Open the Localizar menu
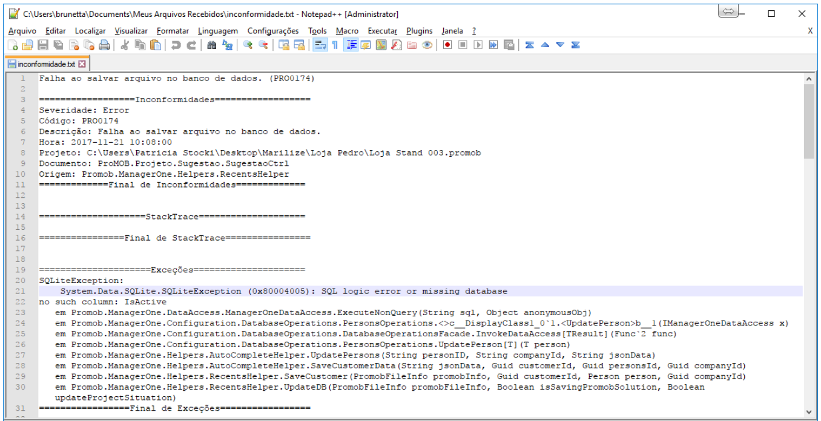Viewport: 821px width, 421px height. (x=90, y=31)
